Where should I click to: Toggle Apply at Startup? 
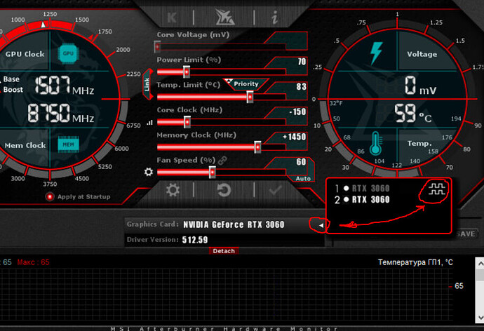coord(50,197)
